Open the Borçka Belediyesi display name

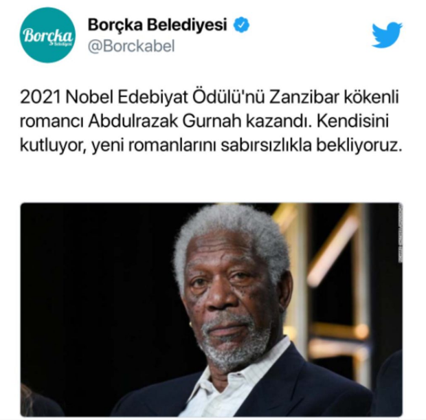[x=157, y=25]
